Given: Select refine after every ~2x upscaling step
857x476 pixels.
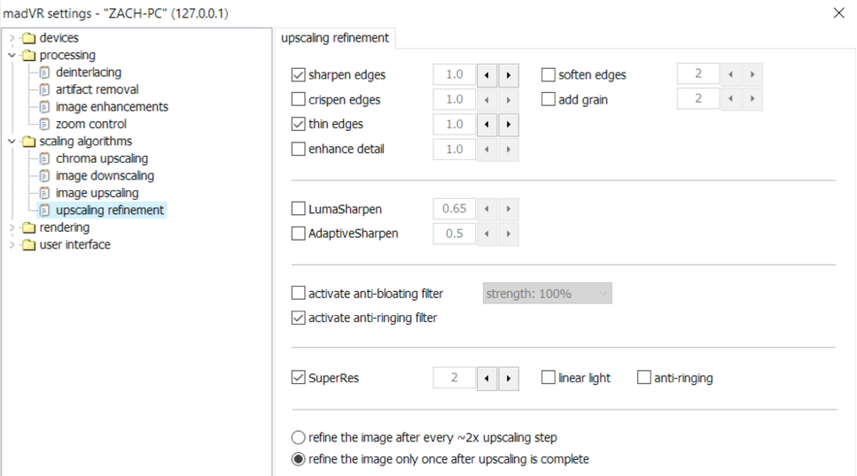Looking at the screenshot, I should tap(299, 438).
